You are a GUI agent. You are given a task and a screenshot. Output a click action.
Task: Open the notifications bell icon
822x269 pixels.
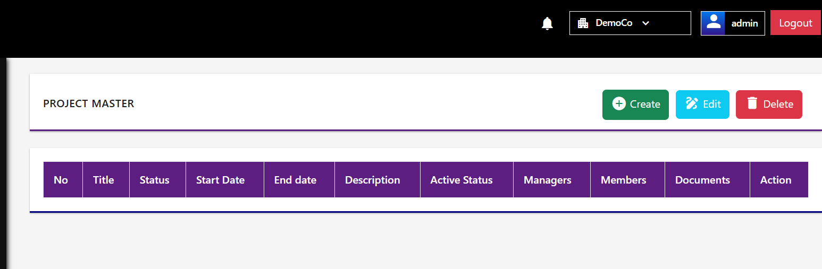(x=547, y=23)
